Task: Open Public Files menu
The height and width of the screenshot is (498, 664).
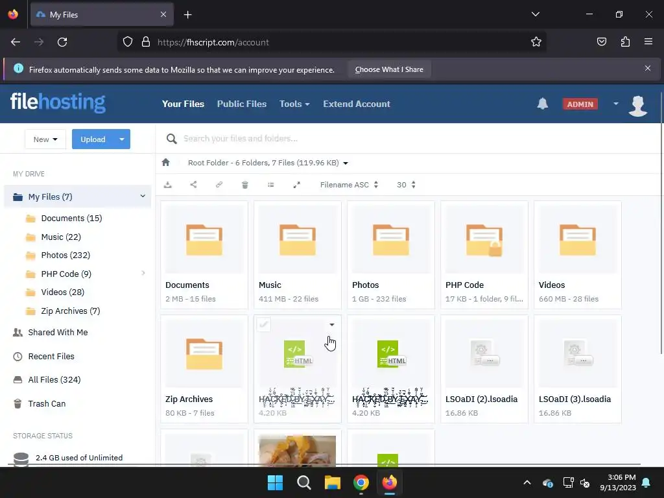Action: point(242,104)
